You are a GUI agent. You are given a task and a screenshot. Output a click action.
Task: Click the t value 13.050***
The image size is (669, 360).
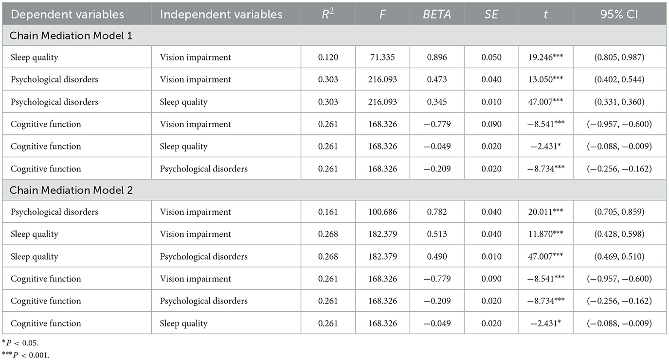click(x=545, y=80)
